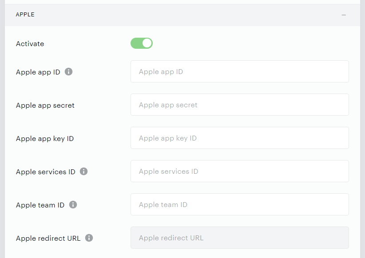Show info tooltip for Apple team ID

pyautogui.click(x=73, y=204)
